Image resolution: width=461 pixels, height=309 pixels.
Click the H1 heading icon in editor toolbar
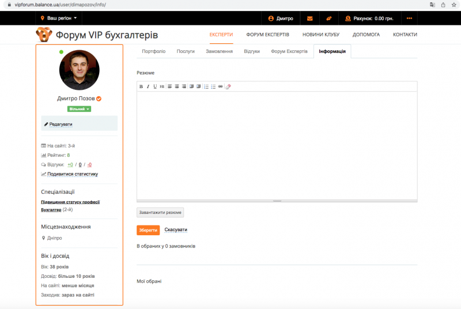point(162,86)
